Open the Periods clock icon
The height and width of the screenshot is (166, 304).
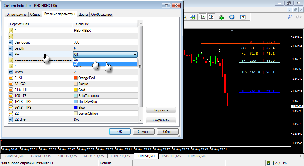click(x=232, y=17)
